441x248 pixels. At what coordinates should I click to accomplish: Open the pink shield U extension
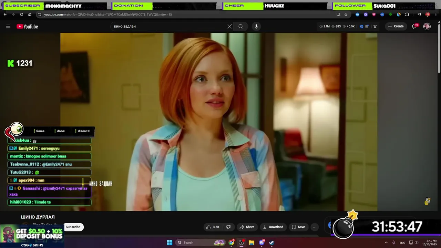pos(374,14)
